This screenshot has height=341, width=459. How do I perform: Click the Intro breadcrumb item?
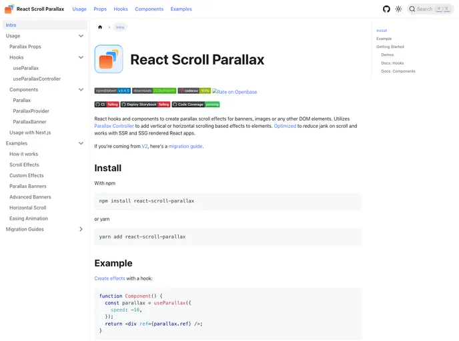click(x=120, y=27)
